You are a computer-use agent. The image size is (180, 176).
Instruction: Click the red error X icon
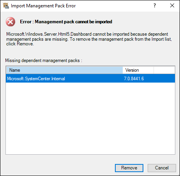pos(11,22)
